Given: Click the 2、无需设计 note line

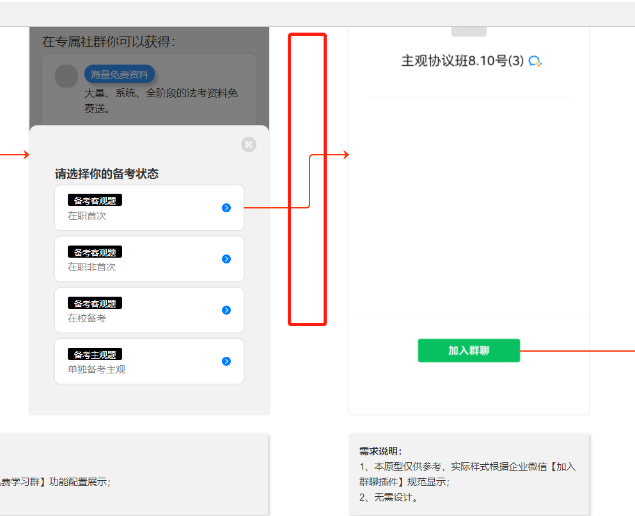Looking at the screenshot, I should [x=388, y=497].
